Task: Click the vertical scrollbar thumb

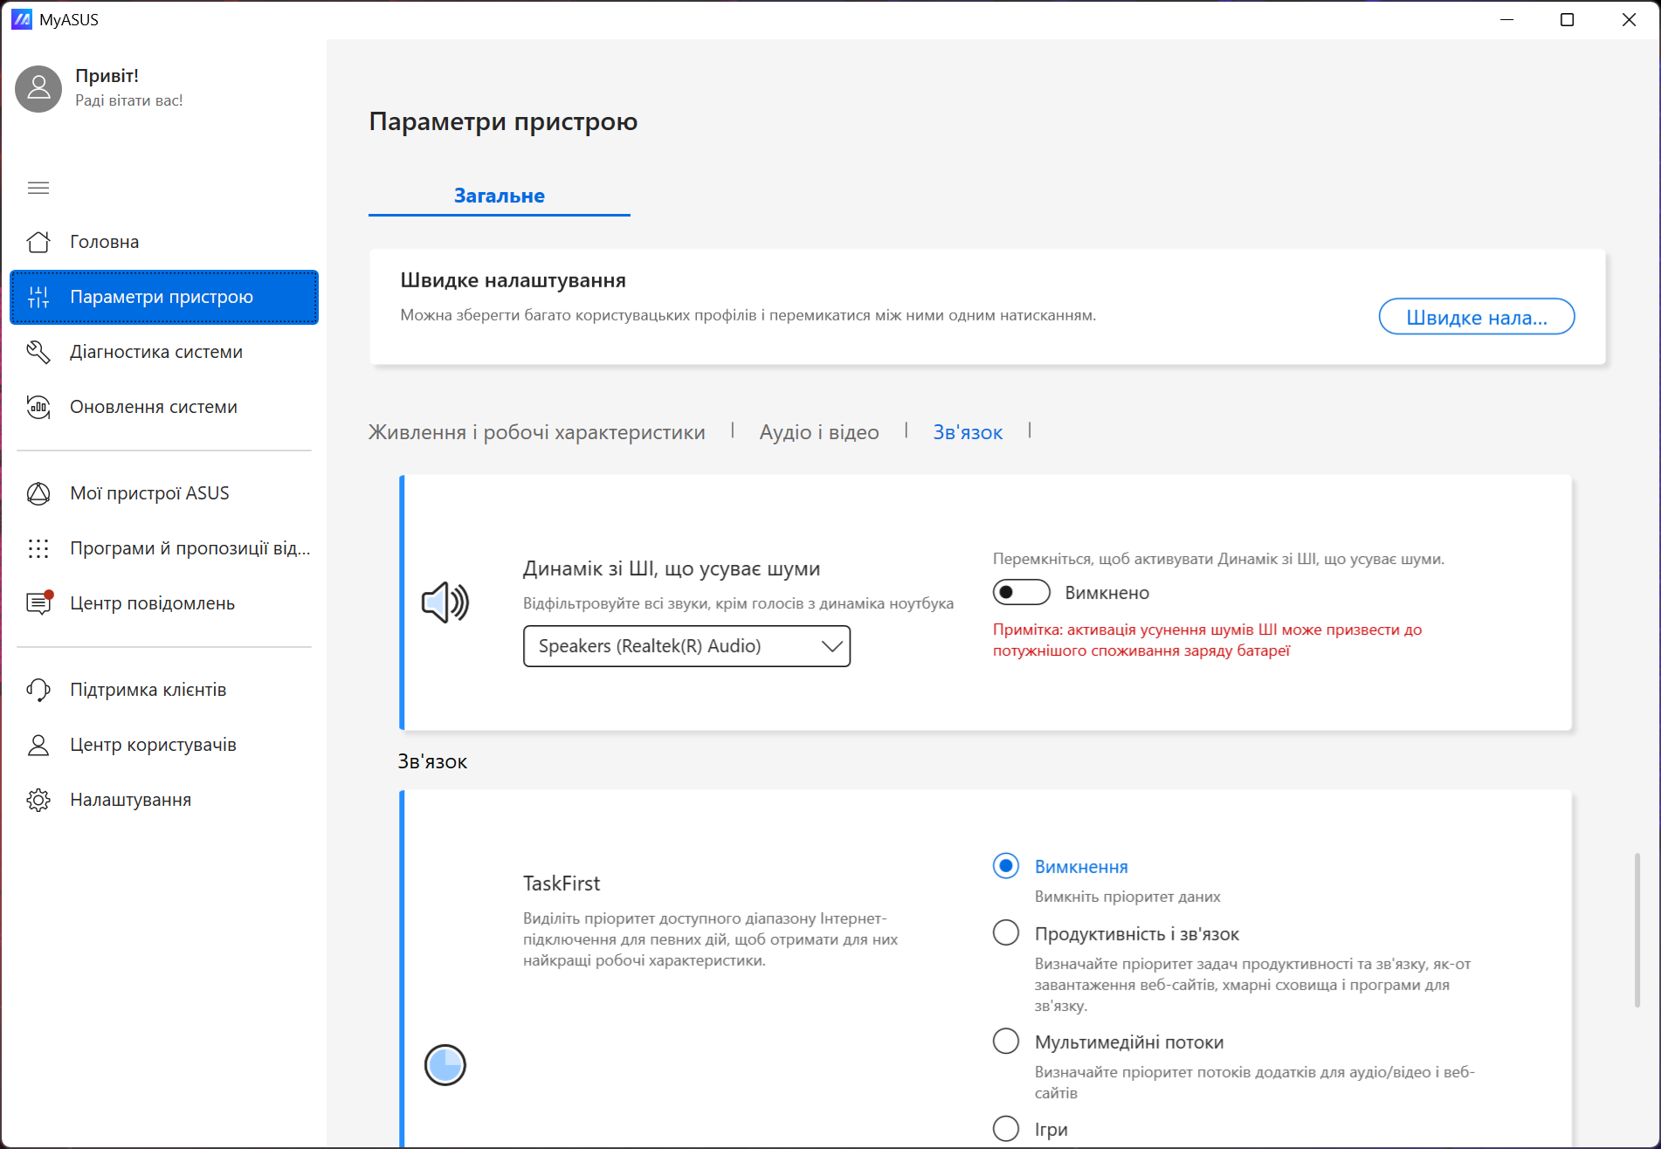Action: coord(1637,930)
